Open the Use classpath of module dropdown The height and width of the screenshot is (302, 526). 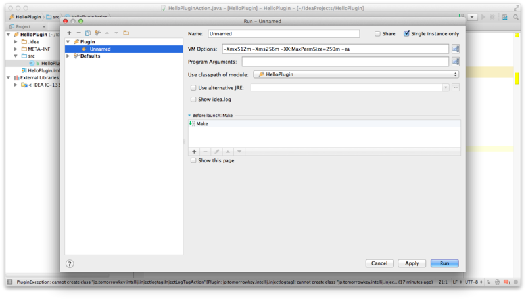coord(356,74)
